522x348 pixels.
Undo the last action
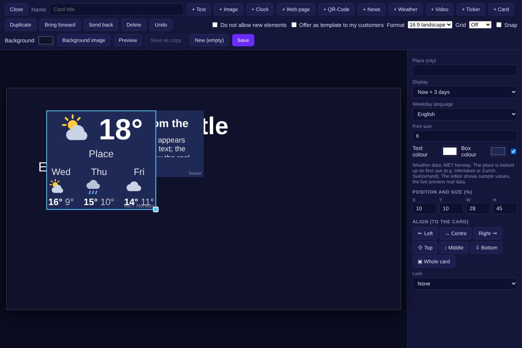point(161,25)
